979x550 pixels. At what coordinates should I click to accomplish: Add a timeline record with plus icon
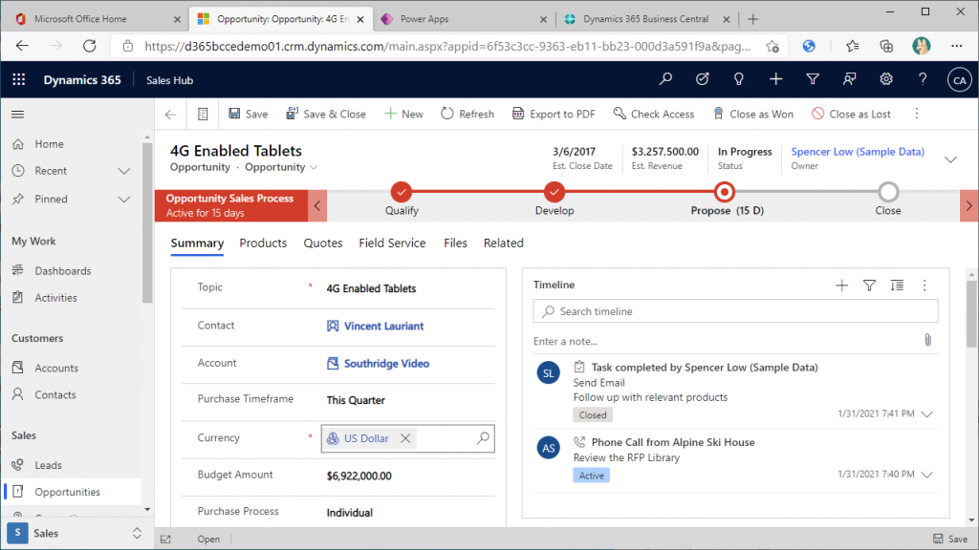point(841,286)
